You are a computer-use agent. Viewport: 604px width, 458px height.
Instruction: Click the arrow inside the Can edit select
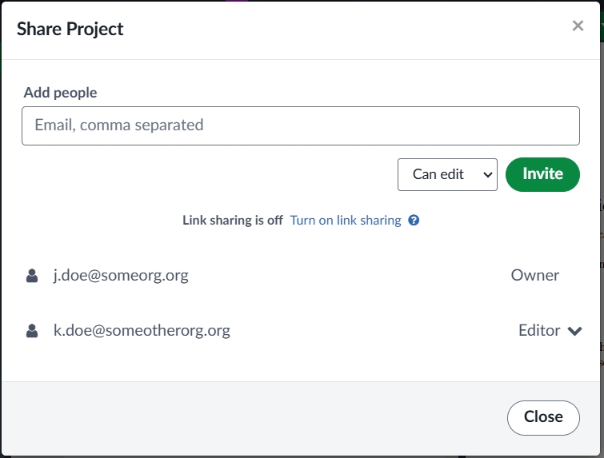[x=486, y=174]
